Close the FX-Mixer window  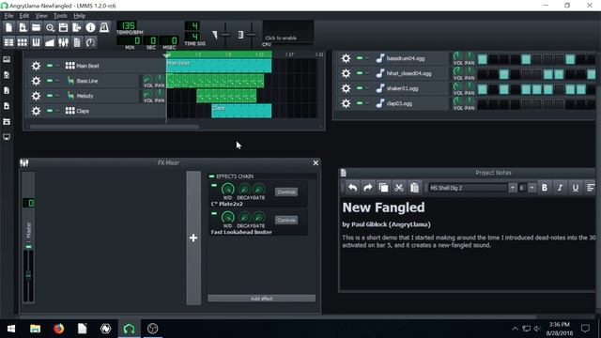pos(316,162)
